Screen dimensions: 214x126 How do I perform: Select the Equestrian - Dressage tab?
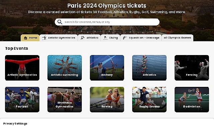click(141, 38)
